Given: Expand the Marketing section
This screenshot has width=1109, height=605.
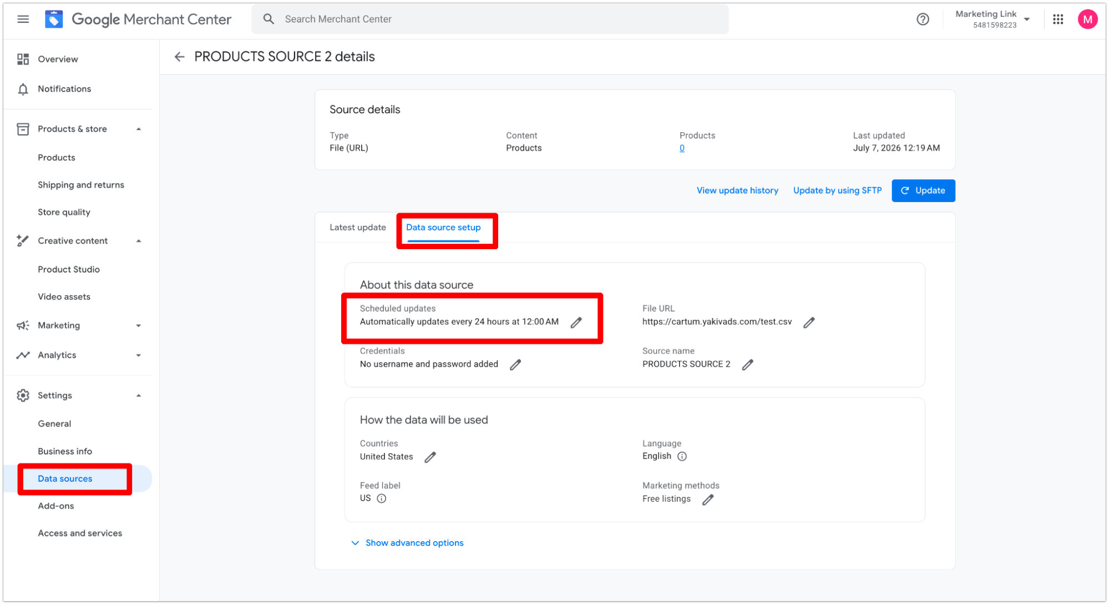Looking at the screenshot, I should pyautogui.click(x=139, y=326).
